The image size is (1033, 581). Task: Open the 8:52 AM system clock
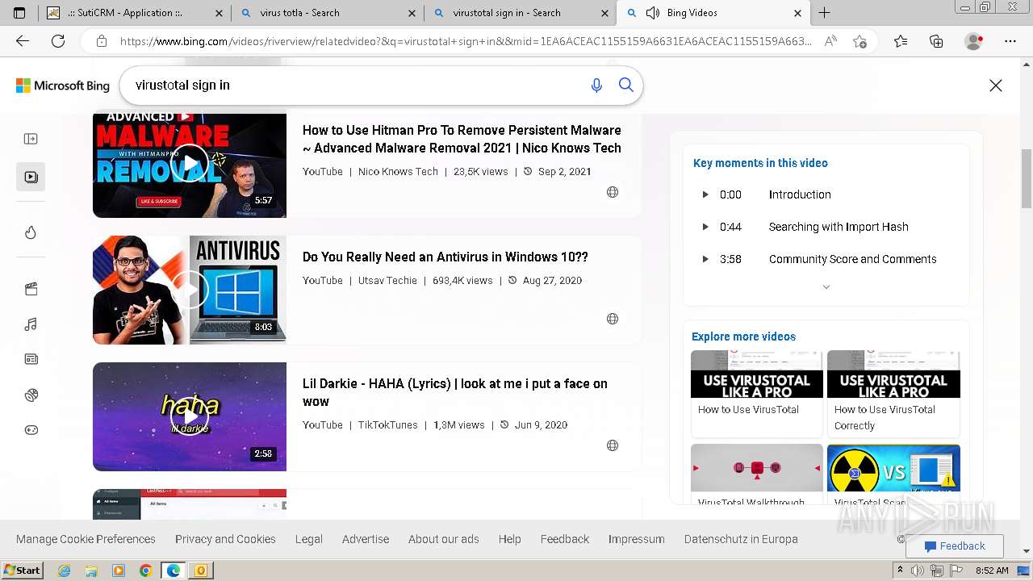pos(991,571)
